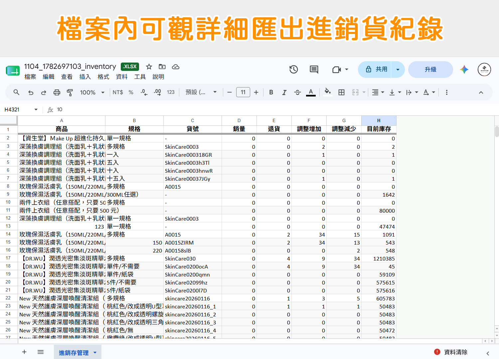The width and height of the screenshot is (499, 359).
Task: Open the 說明 menu
Action: [158, 77]
